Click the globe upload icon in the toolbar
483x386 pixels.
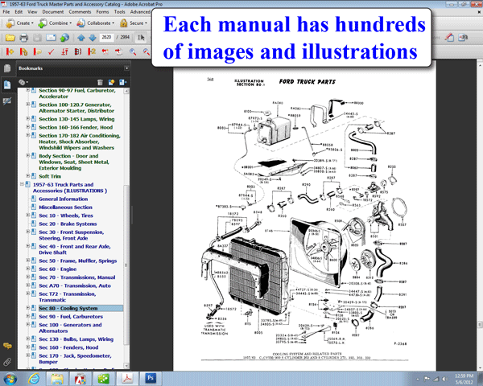coord(64,38)
